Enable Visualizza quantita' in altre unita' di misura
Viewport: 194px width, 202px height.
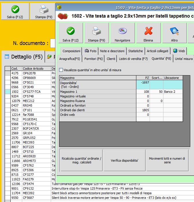point(61,70)
